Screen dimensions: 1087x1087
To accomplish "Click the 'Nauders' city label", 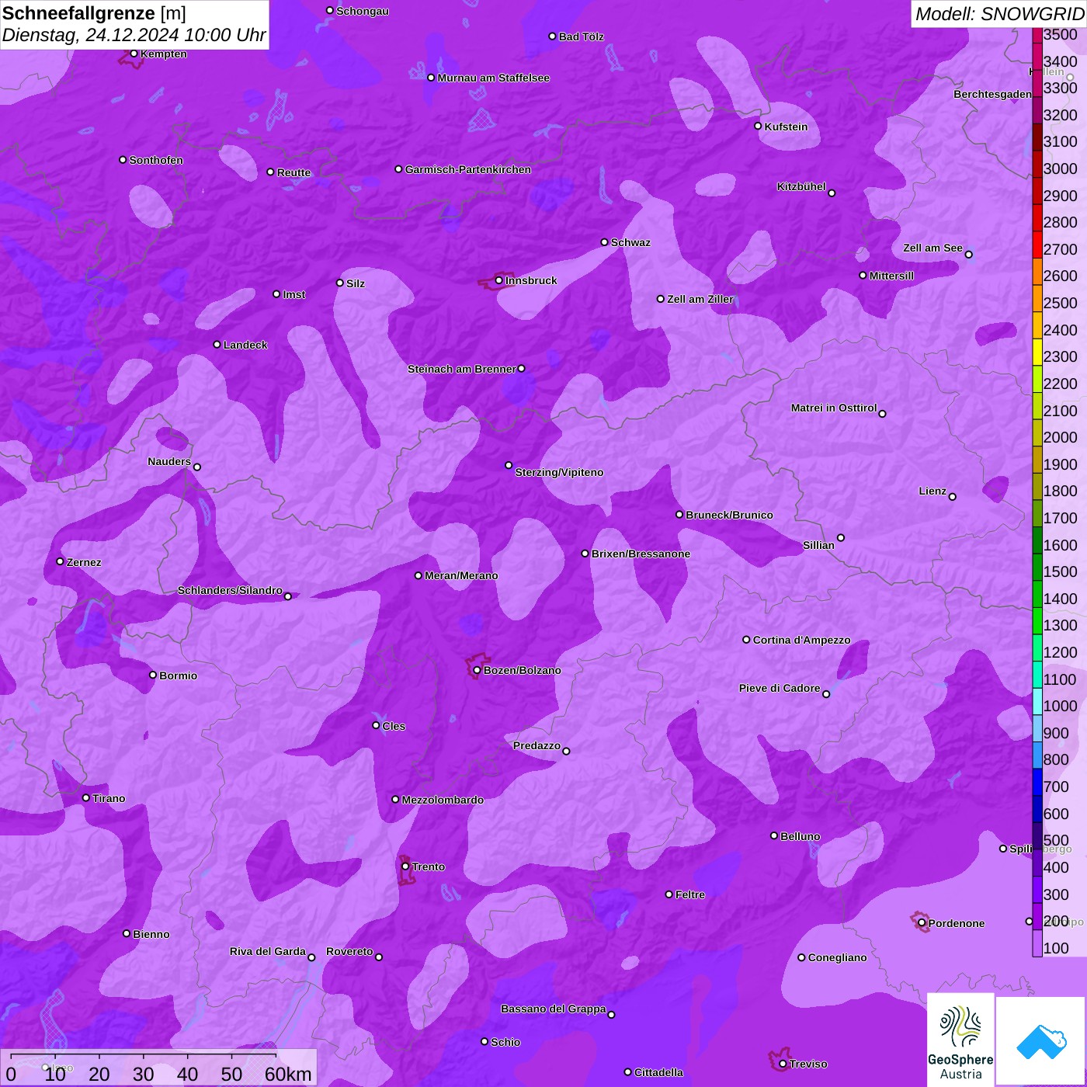I will click(169, 461).
